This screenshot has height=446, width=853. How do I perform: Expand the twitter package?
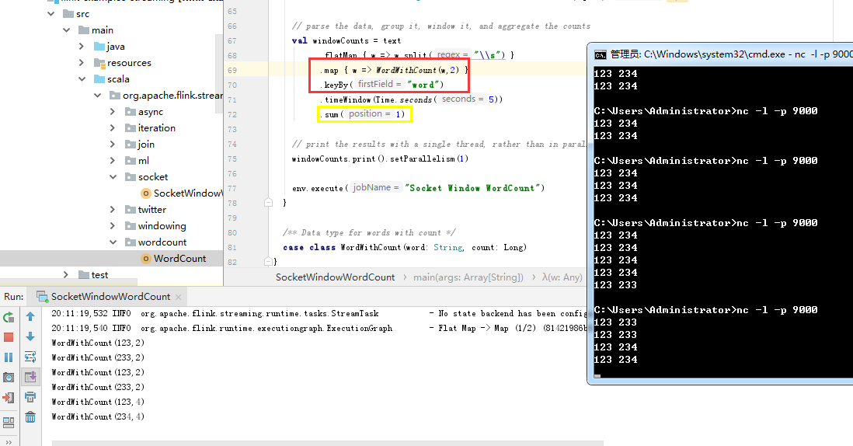(x=113, y=210)
